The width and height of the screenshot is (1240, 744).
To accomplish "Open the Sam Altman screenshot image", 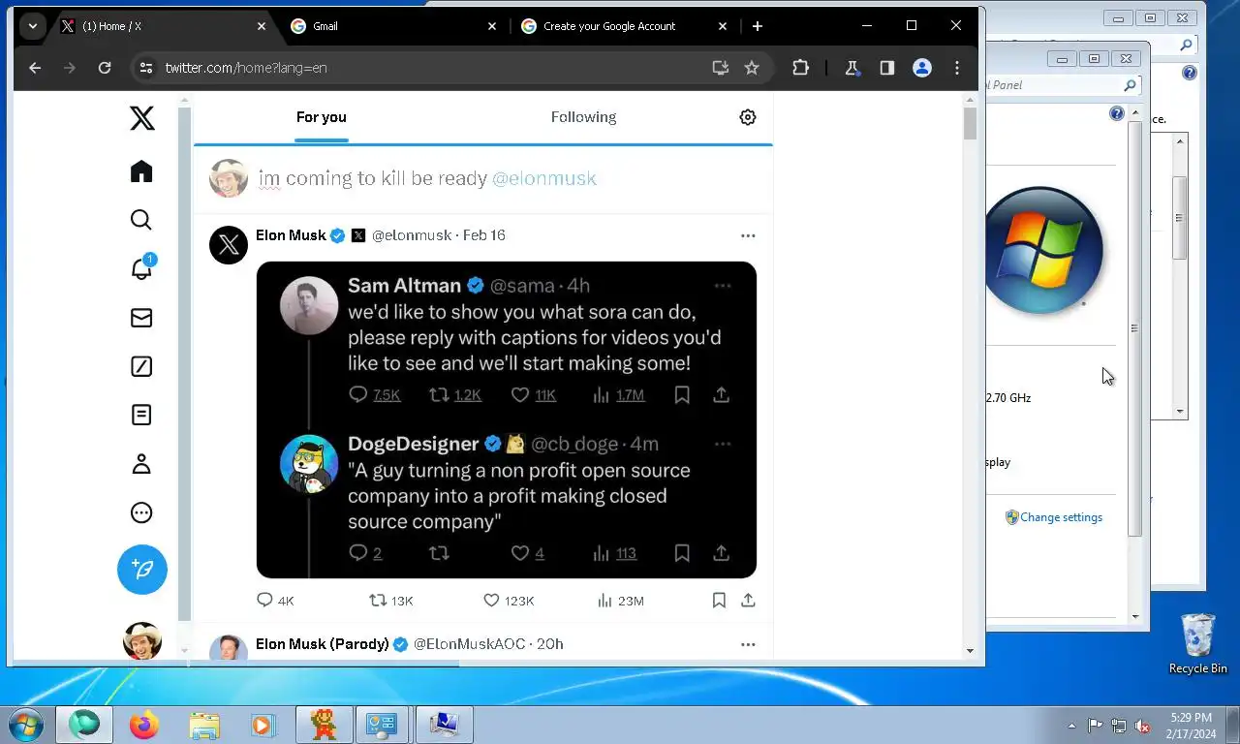I will pos(507,419).
